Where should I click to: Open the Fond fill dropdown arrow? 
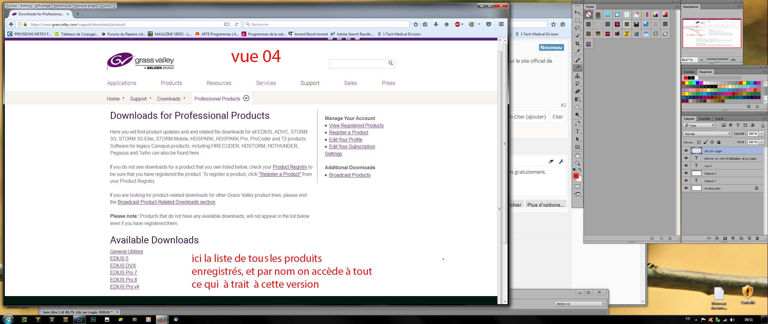[x=761, y=142]
